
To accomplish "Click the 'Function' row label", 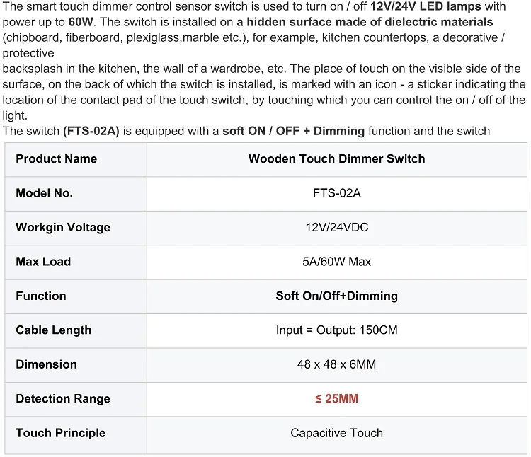I will pyautogui.click(x=41, y=296).
